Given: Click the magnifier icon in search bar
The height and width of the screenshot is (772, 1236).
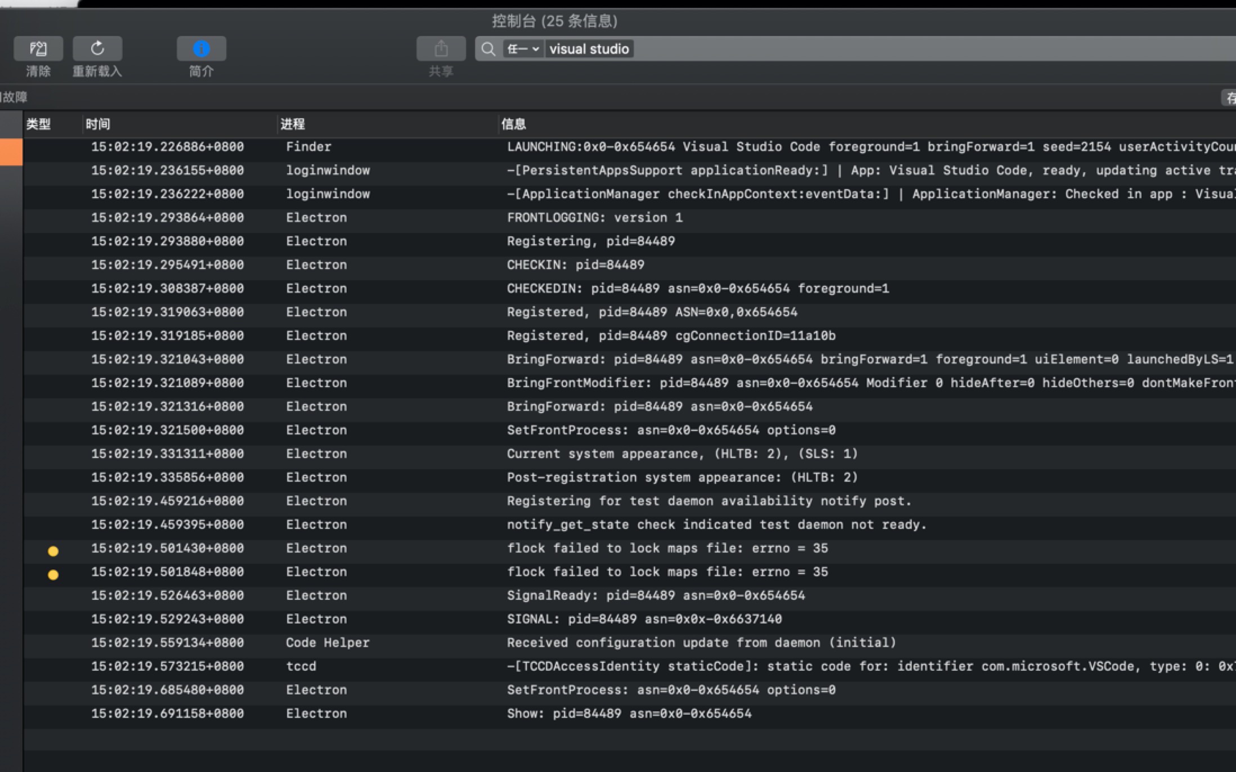Looking at the screenshot, I should 487,49.
